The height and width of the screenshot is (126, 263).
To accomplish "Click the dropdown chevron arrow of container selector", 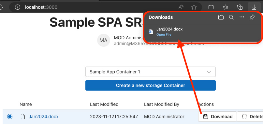I will pyautogui.click(x=209, y=72).
